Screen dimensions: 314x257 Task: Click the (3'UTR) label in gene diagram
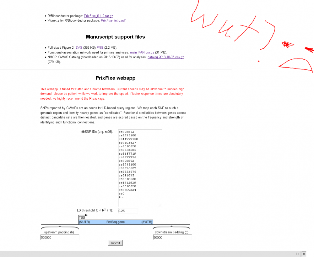147,222
